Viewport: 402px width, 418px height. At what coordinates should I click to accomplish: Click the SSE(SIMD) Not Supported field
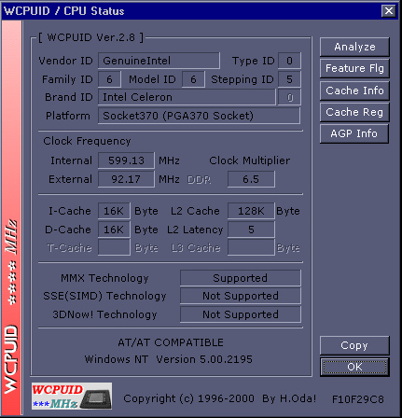[x=241, y=296]
